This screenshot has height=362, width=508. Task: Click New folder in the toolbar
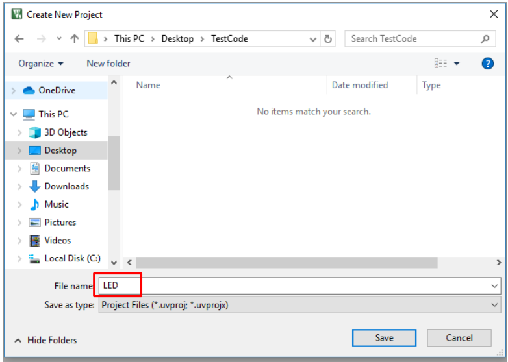[108, 64]
